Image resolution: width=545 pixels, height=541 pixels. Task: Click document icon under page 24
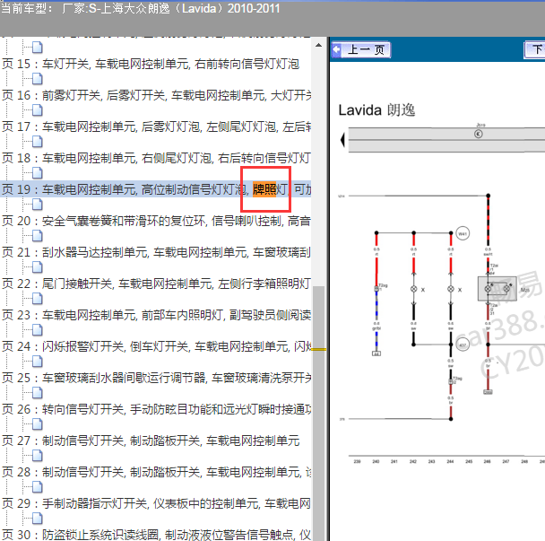(37, 362)
